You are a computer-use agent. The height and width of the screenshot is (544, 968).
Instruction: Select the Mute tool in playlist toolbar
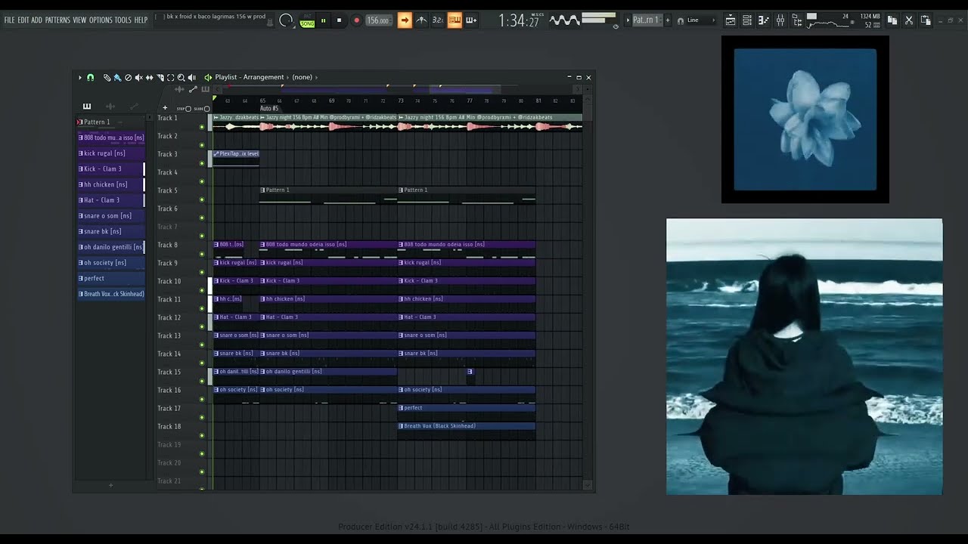[138, 77]
